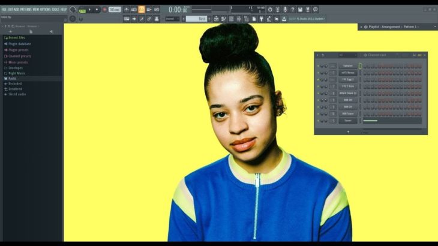Toggle the loop recording icon
The width and height of the screenshot is (438, 246).
157,10
